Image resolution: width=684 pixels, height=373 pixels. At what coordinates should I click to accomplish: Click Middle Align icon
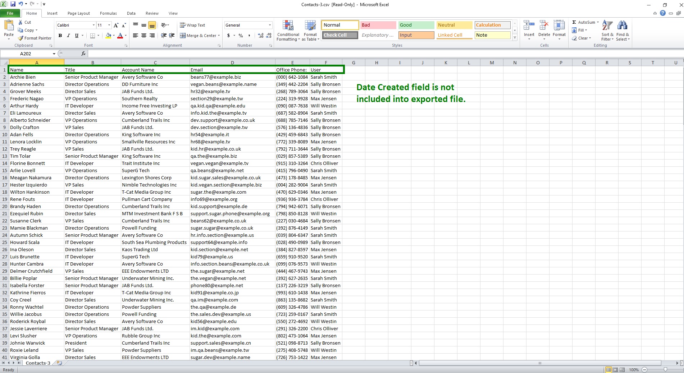(x=144, y=25)
